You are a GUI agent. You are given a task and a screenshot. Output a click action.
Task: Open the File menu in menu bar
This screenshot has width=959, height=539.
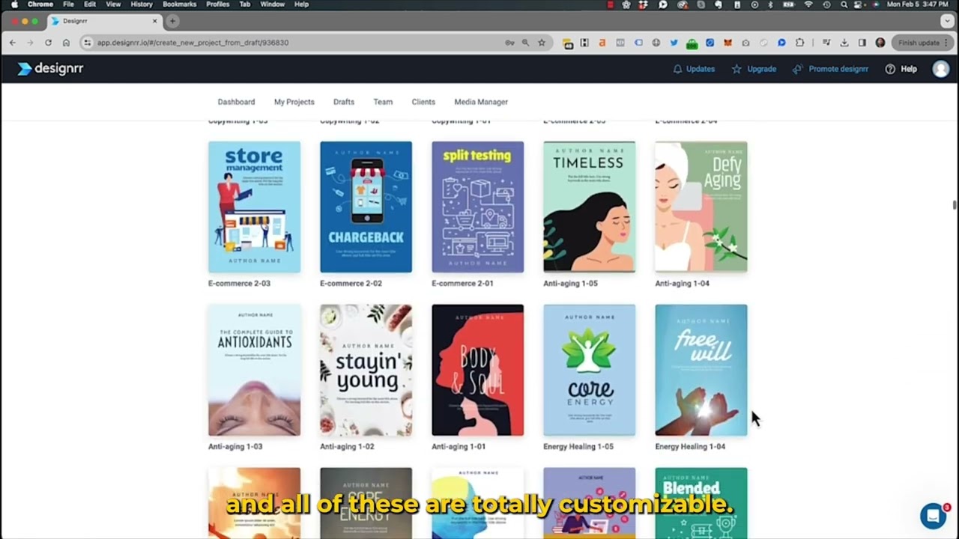coord(68,4)
